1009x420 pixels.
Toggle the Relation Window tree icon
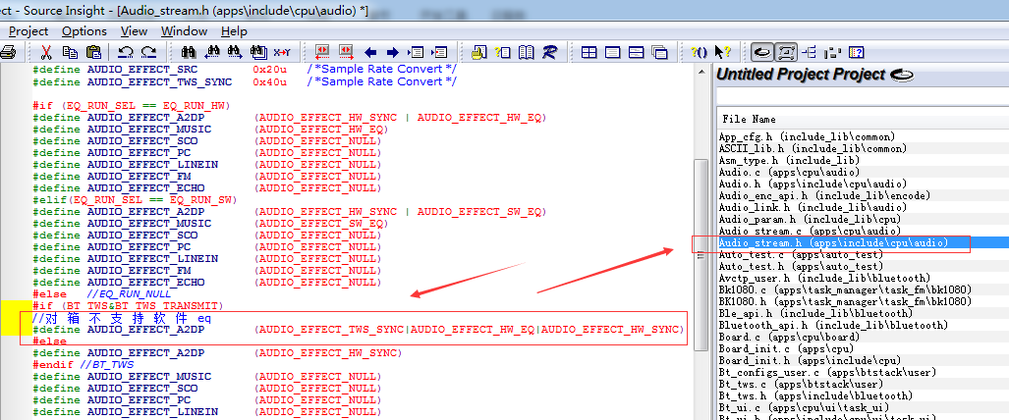click(x=810, y=52)
